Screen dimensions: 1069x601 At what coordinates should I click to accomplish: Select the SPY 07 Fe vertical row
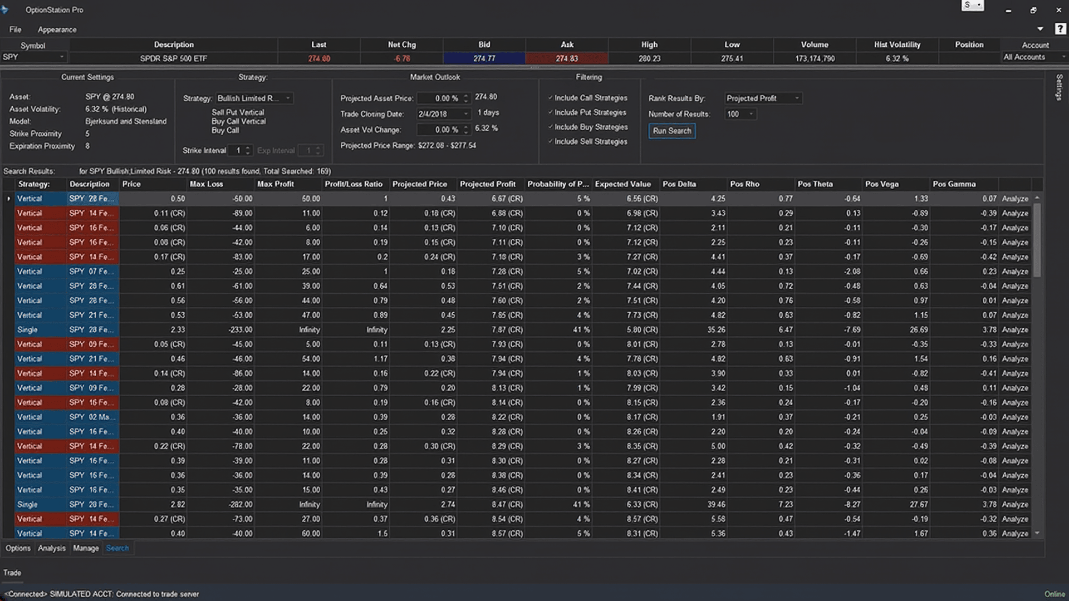click(x=523, y=272)
